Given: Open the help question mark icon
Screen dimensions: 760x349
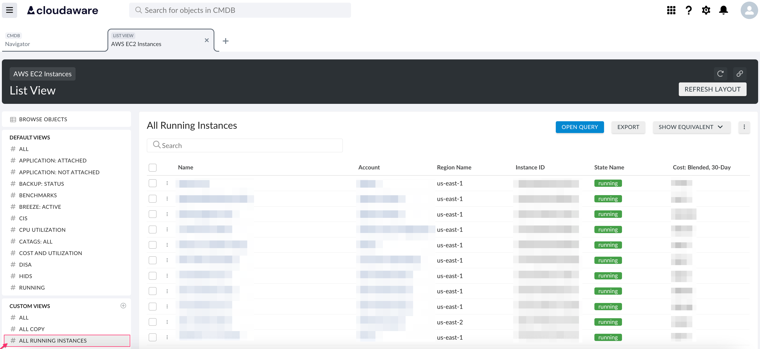Looking at the screenshot, I should click(x=689, y=10).
